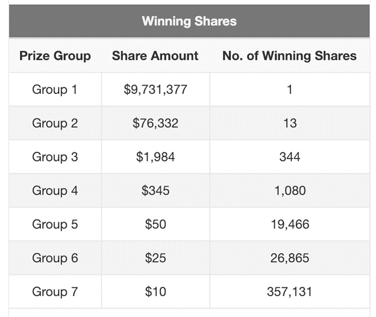Select the Group 7 row label
Screen dimensions: 376x317
[55, 292]
